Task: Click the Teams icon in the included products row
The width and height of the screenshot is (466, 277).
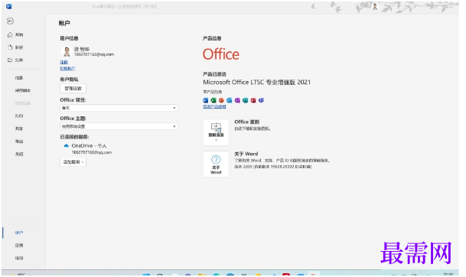Action: click(261, 100)
